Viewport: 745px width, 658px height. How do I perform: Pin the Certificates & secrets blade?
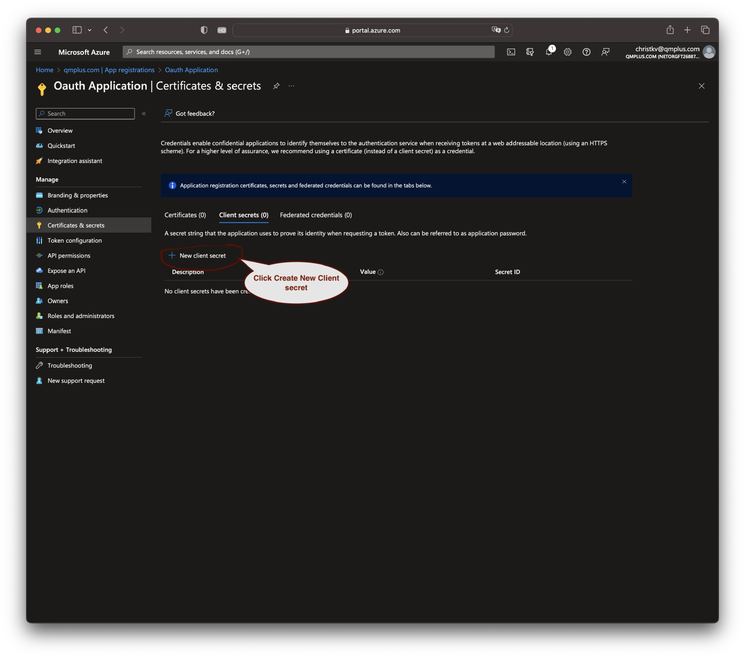tap(276, 86)
